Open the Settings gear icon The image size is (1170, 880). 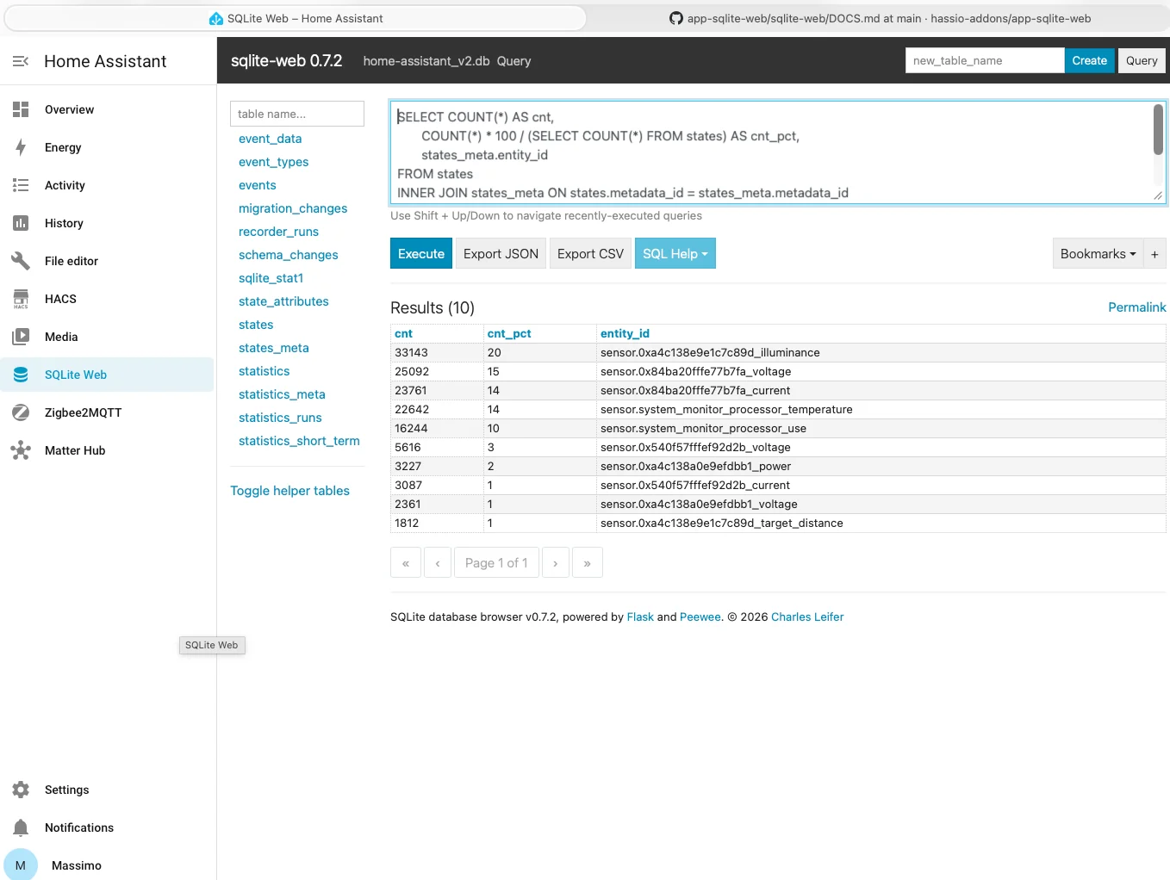(x=21, y=790)
